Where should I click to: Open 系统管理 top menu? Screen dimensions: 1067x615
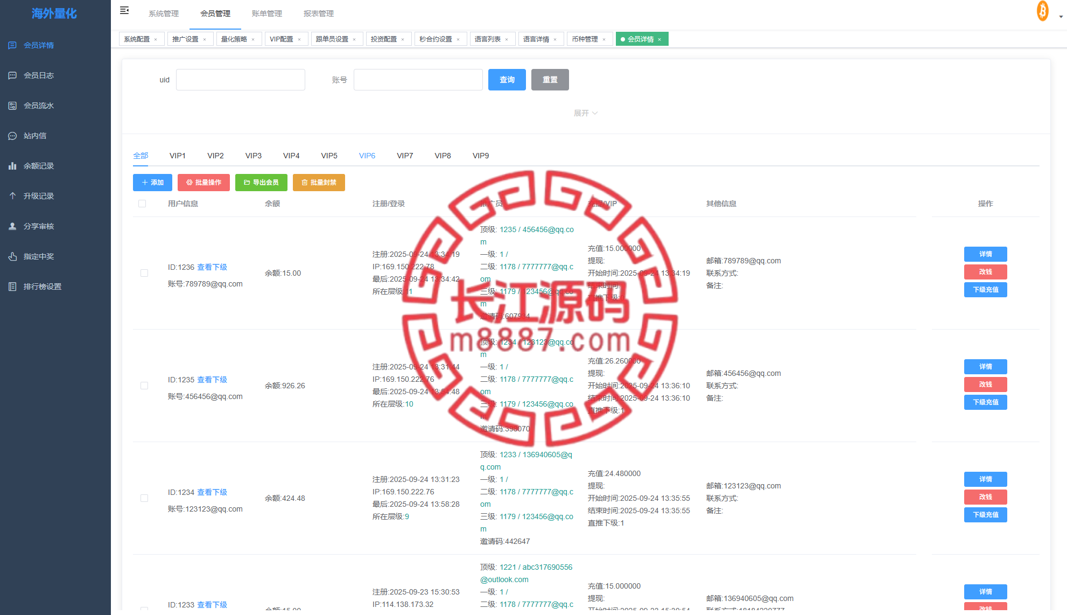coord(164,13)
